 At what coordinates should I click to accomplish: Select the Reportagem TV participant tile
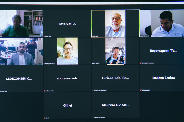162,51
